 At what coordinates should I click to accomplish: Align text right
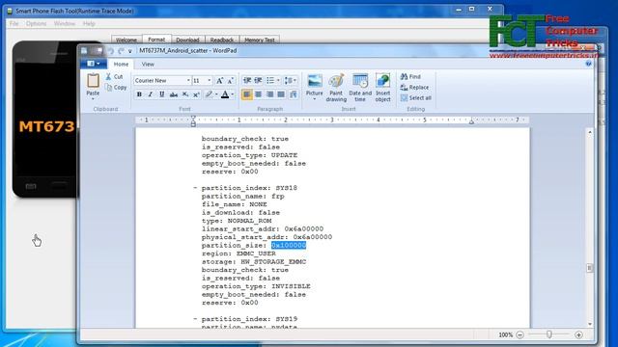[269, 94]
